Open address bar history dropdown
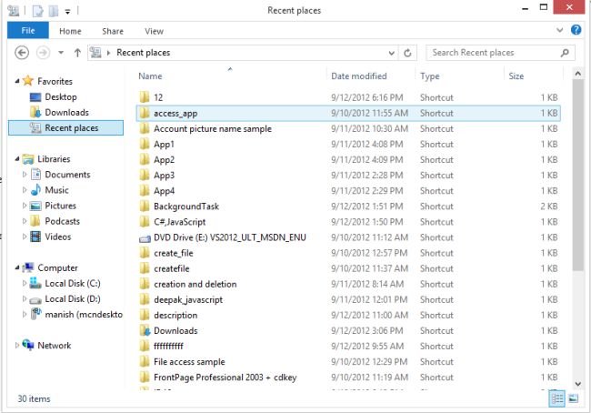The height and width of the screenshot is (413, 591). 392,53
